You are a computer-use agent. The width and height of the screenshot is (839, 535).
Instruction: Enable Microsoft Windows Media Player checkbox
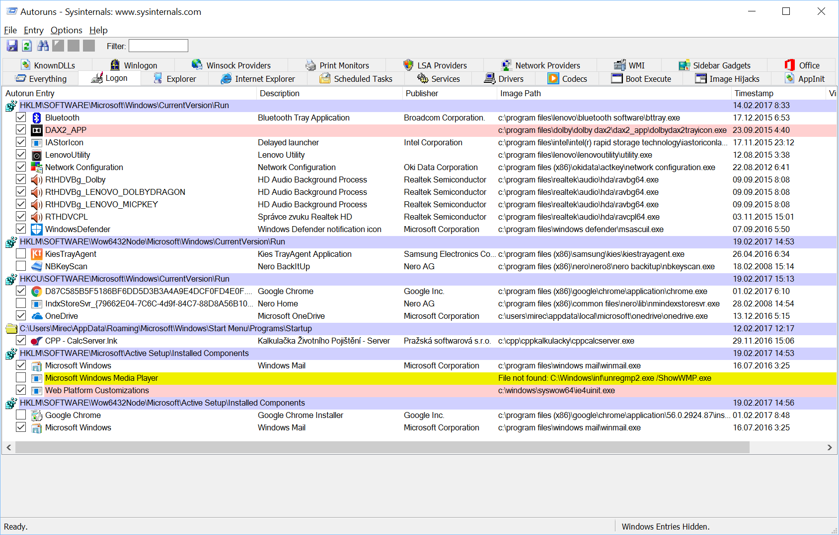click(x=21, y=378)
